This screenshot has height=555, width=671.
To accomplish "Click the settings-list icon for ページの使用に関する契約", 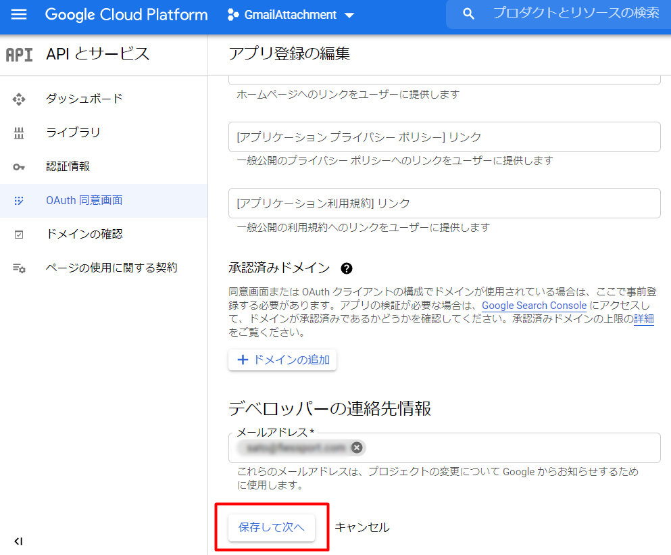I will click(19, 268).
